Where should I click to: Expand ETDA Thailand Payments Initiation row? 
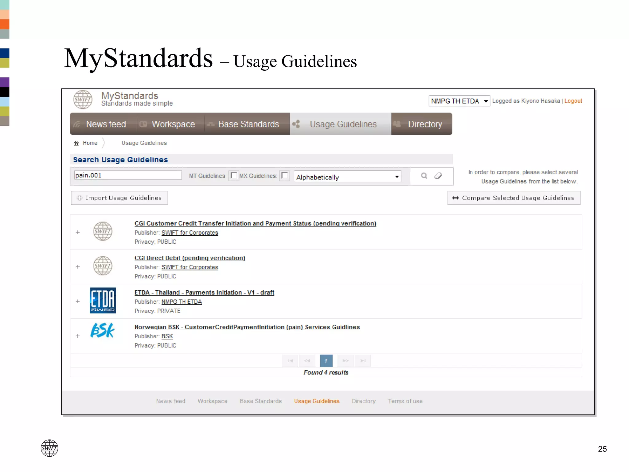[78, 301]
